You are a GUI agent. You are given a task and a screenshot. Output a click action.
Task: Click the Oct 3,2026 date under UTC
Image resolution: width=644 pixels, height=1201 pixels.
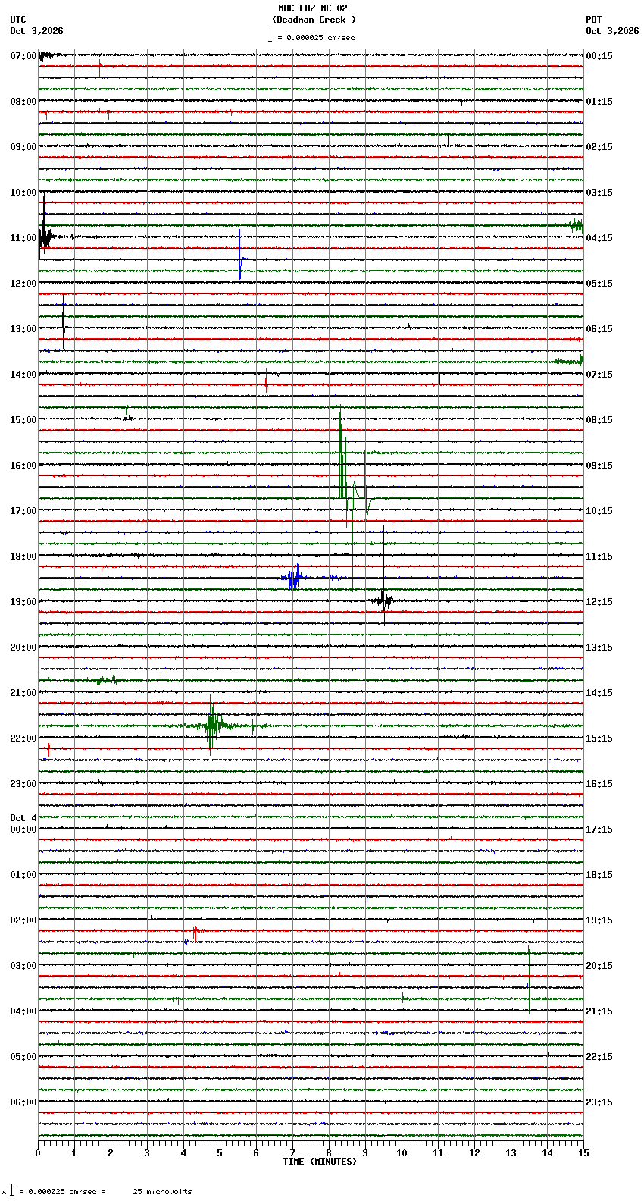pos(36,31)
